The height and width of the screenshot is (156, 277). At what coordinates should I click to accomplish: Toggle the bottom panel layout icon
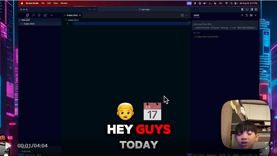click(247, 9)
